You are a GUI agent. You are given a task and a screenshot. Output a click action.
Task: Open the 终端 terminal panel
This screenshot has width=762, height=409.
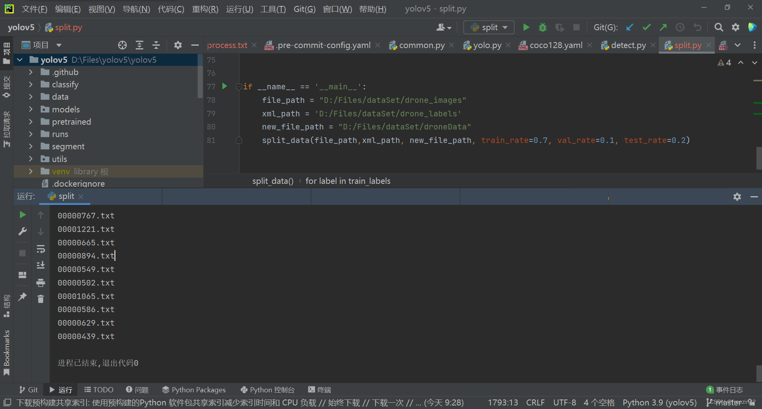[x=319, y=390]
